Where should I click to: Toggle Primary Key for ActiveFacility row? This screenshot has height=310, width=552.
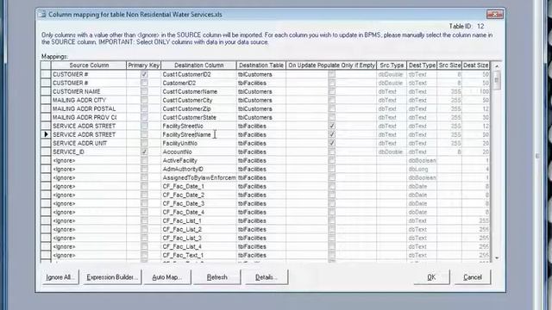pos(144,160)
